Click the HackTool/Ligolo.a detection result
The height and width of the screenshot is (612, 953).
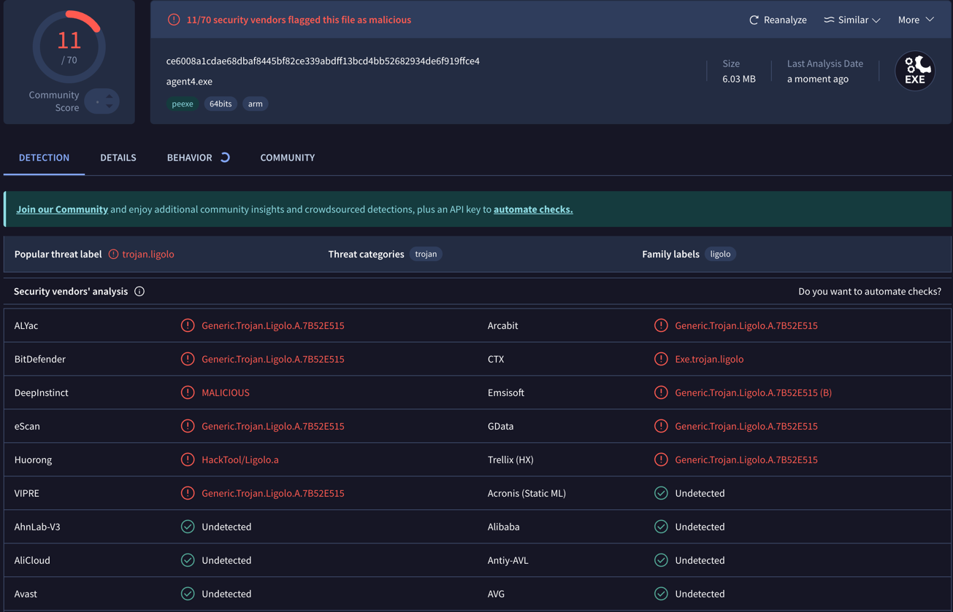(240, 460)
